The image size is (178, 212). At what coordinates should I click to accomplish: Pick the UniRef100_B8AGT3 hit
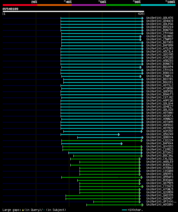[160, 94]
